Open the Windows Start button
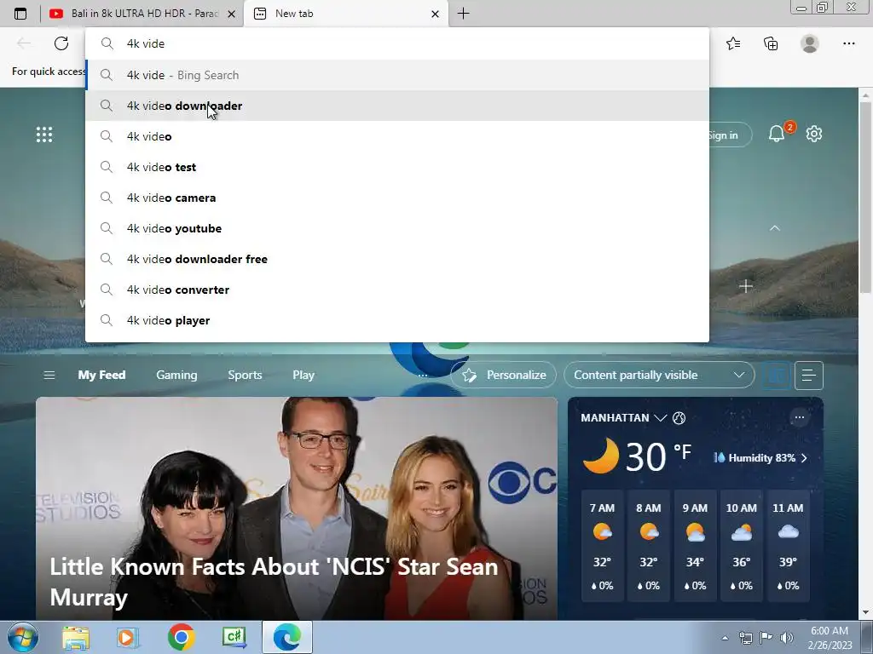 23,637
